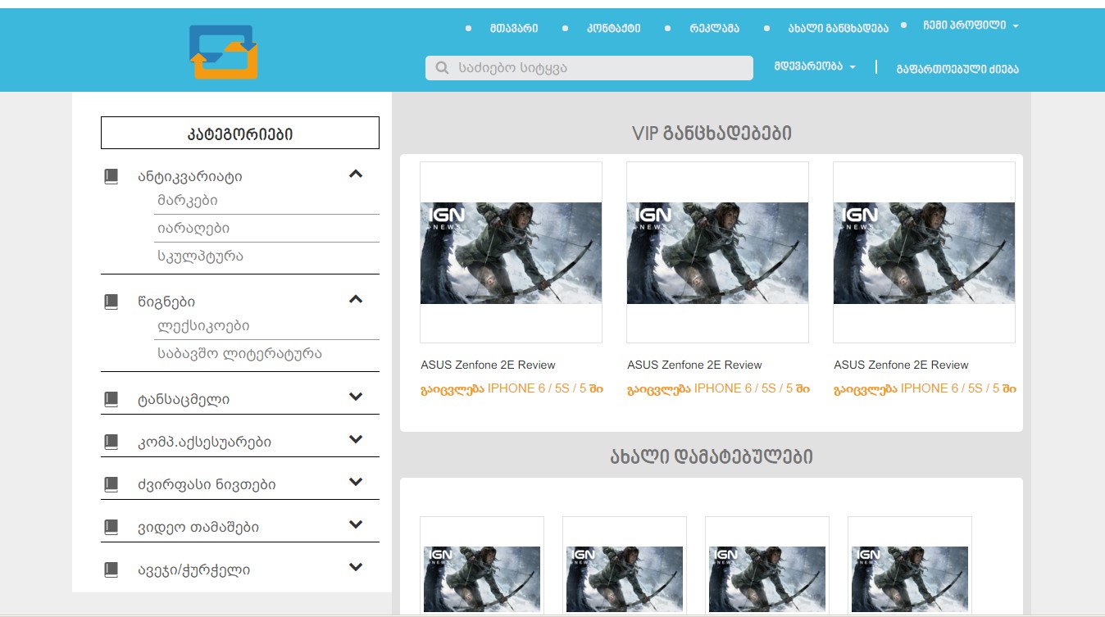The image size is (1105, 617).
Task: Select the სკულპტურა subcategory
Action: [200, 256]
